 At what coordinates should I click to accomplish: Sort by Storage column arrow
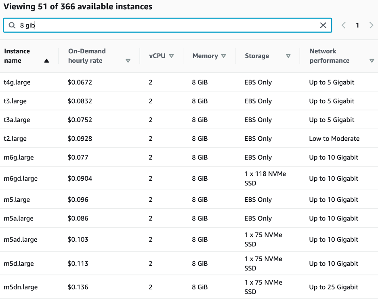[x=288, y=56]
